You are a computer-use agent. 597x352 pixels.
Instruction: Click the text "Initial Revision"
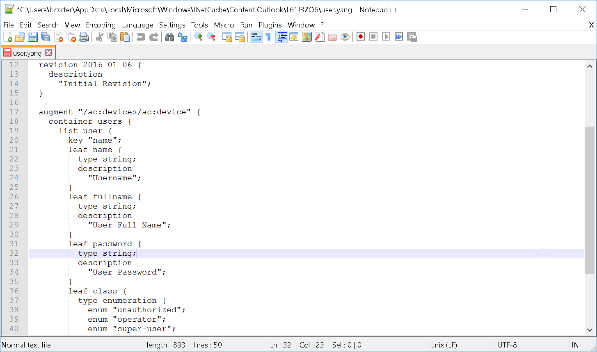[105, 84]
